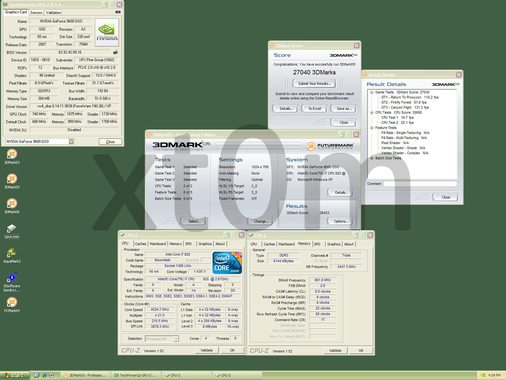Image resolution: width=506 pixels, height=380 pixels.
Task: Click OK in CPU-Z memory timings window
Action: tap(361, 351)
